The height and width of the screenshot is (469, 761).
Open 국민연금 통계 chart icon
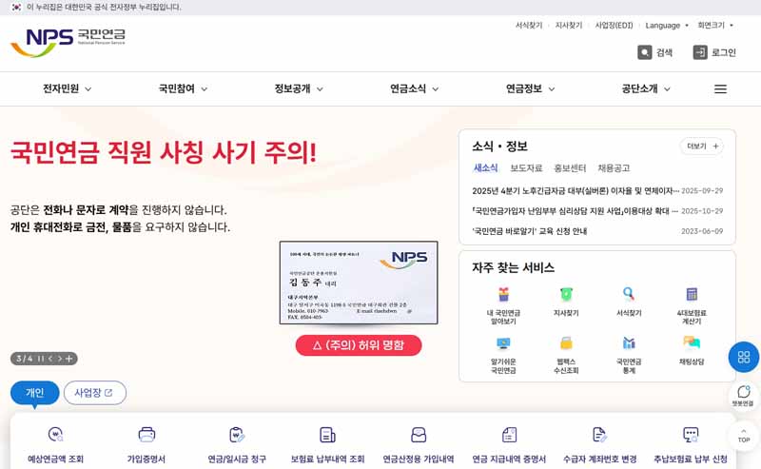pos(629,343)
